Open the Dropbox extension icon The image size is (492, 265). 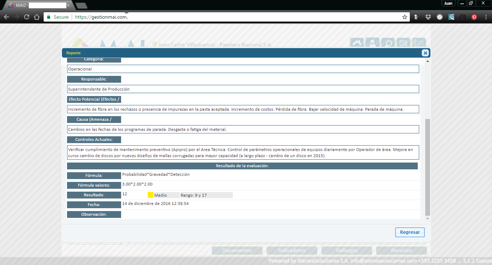point(428,17)
